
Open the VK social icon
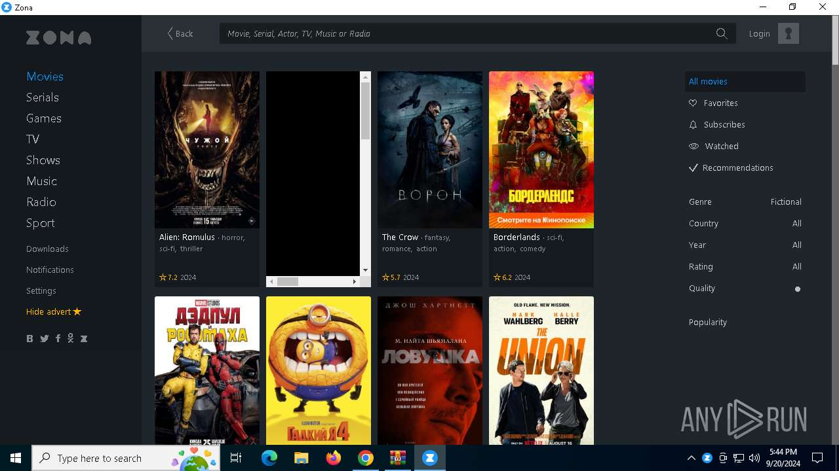[29, 338]
